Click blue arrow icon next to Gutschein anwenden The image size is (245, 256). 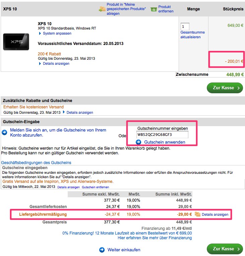click(x=138, y=142)
